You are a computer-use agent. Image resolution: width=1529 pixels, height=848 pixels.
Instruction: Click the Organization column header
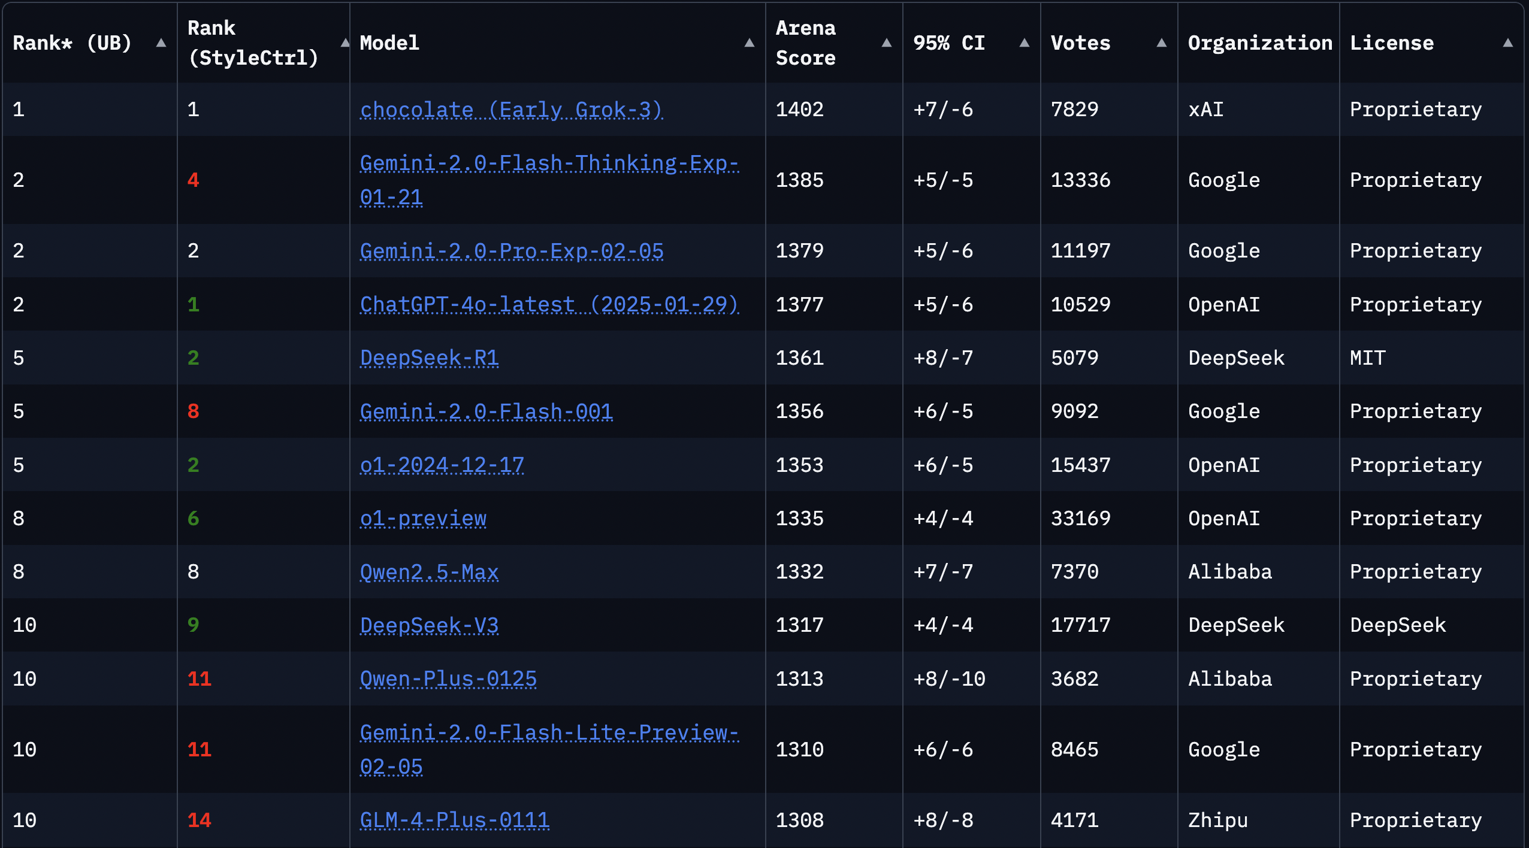pos(1259,43)
